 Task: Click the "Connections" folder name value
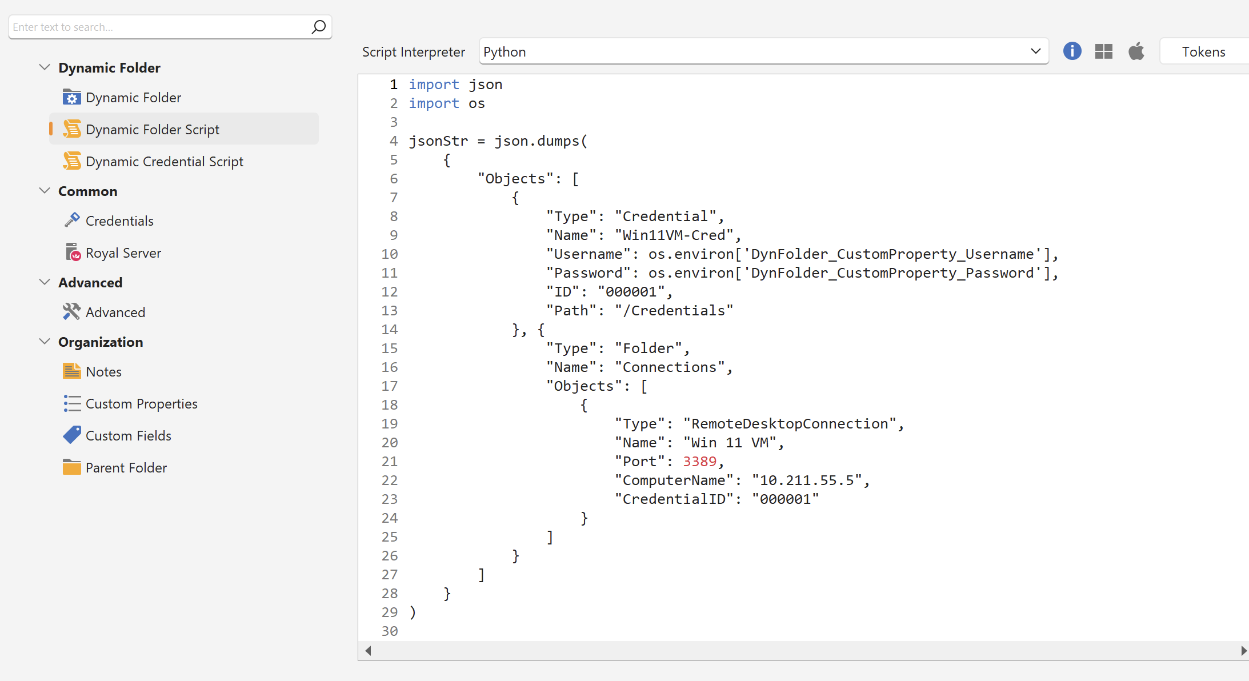pos(670,367)
